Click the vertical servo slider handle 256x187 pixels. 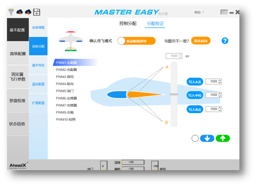[174, 94]
